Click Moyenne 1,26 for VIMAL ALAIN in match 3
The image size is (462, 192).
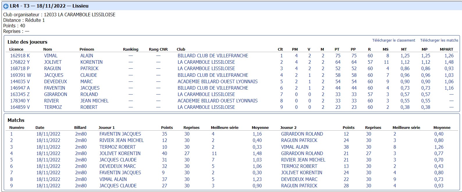click(439, 147)
